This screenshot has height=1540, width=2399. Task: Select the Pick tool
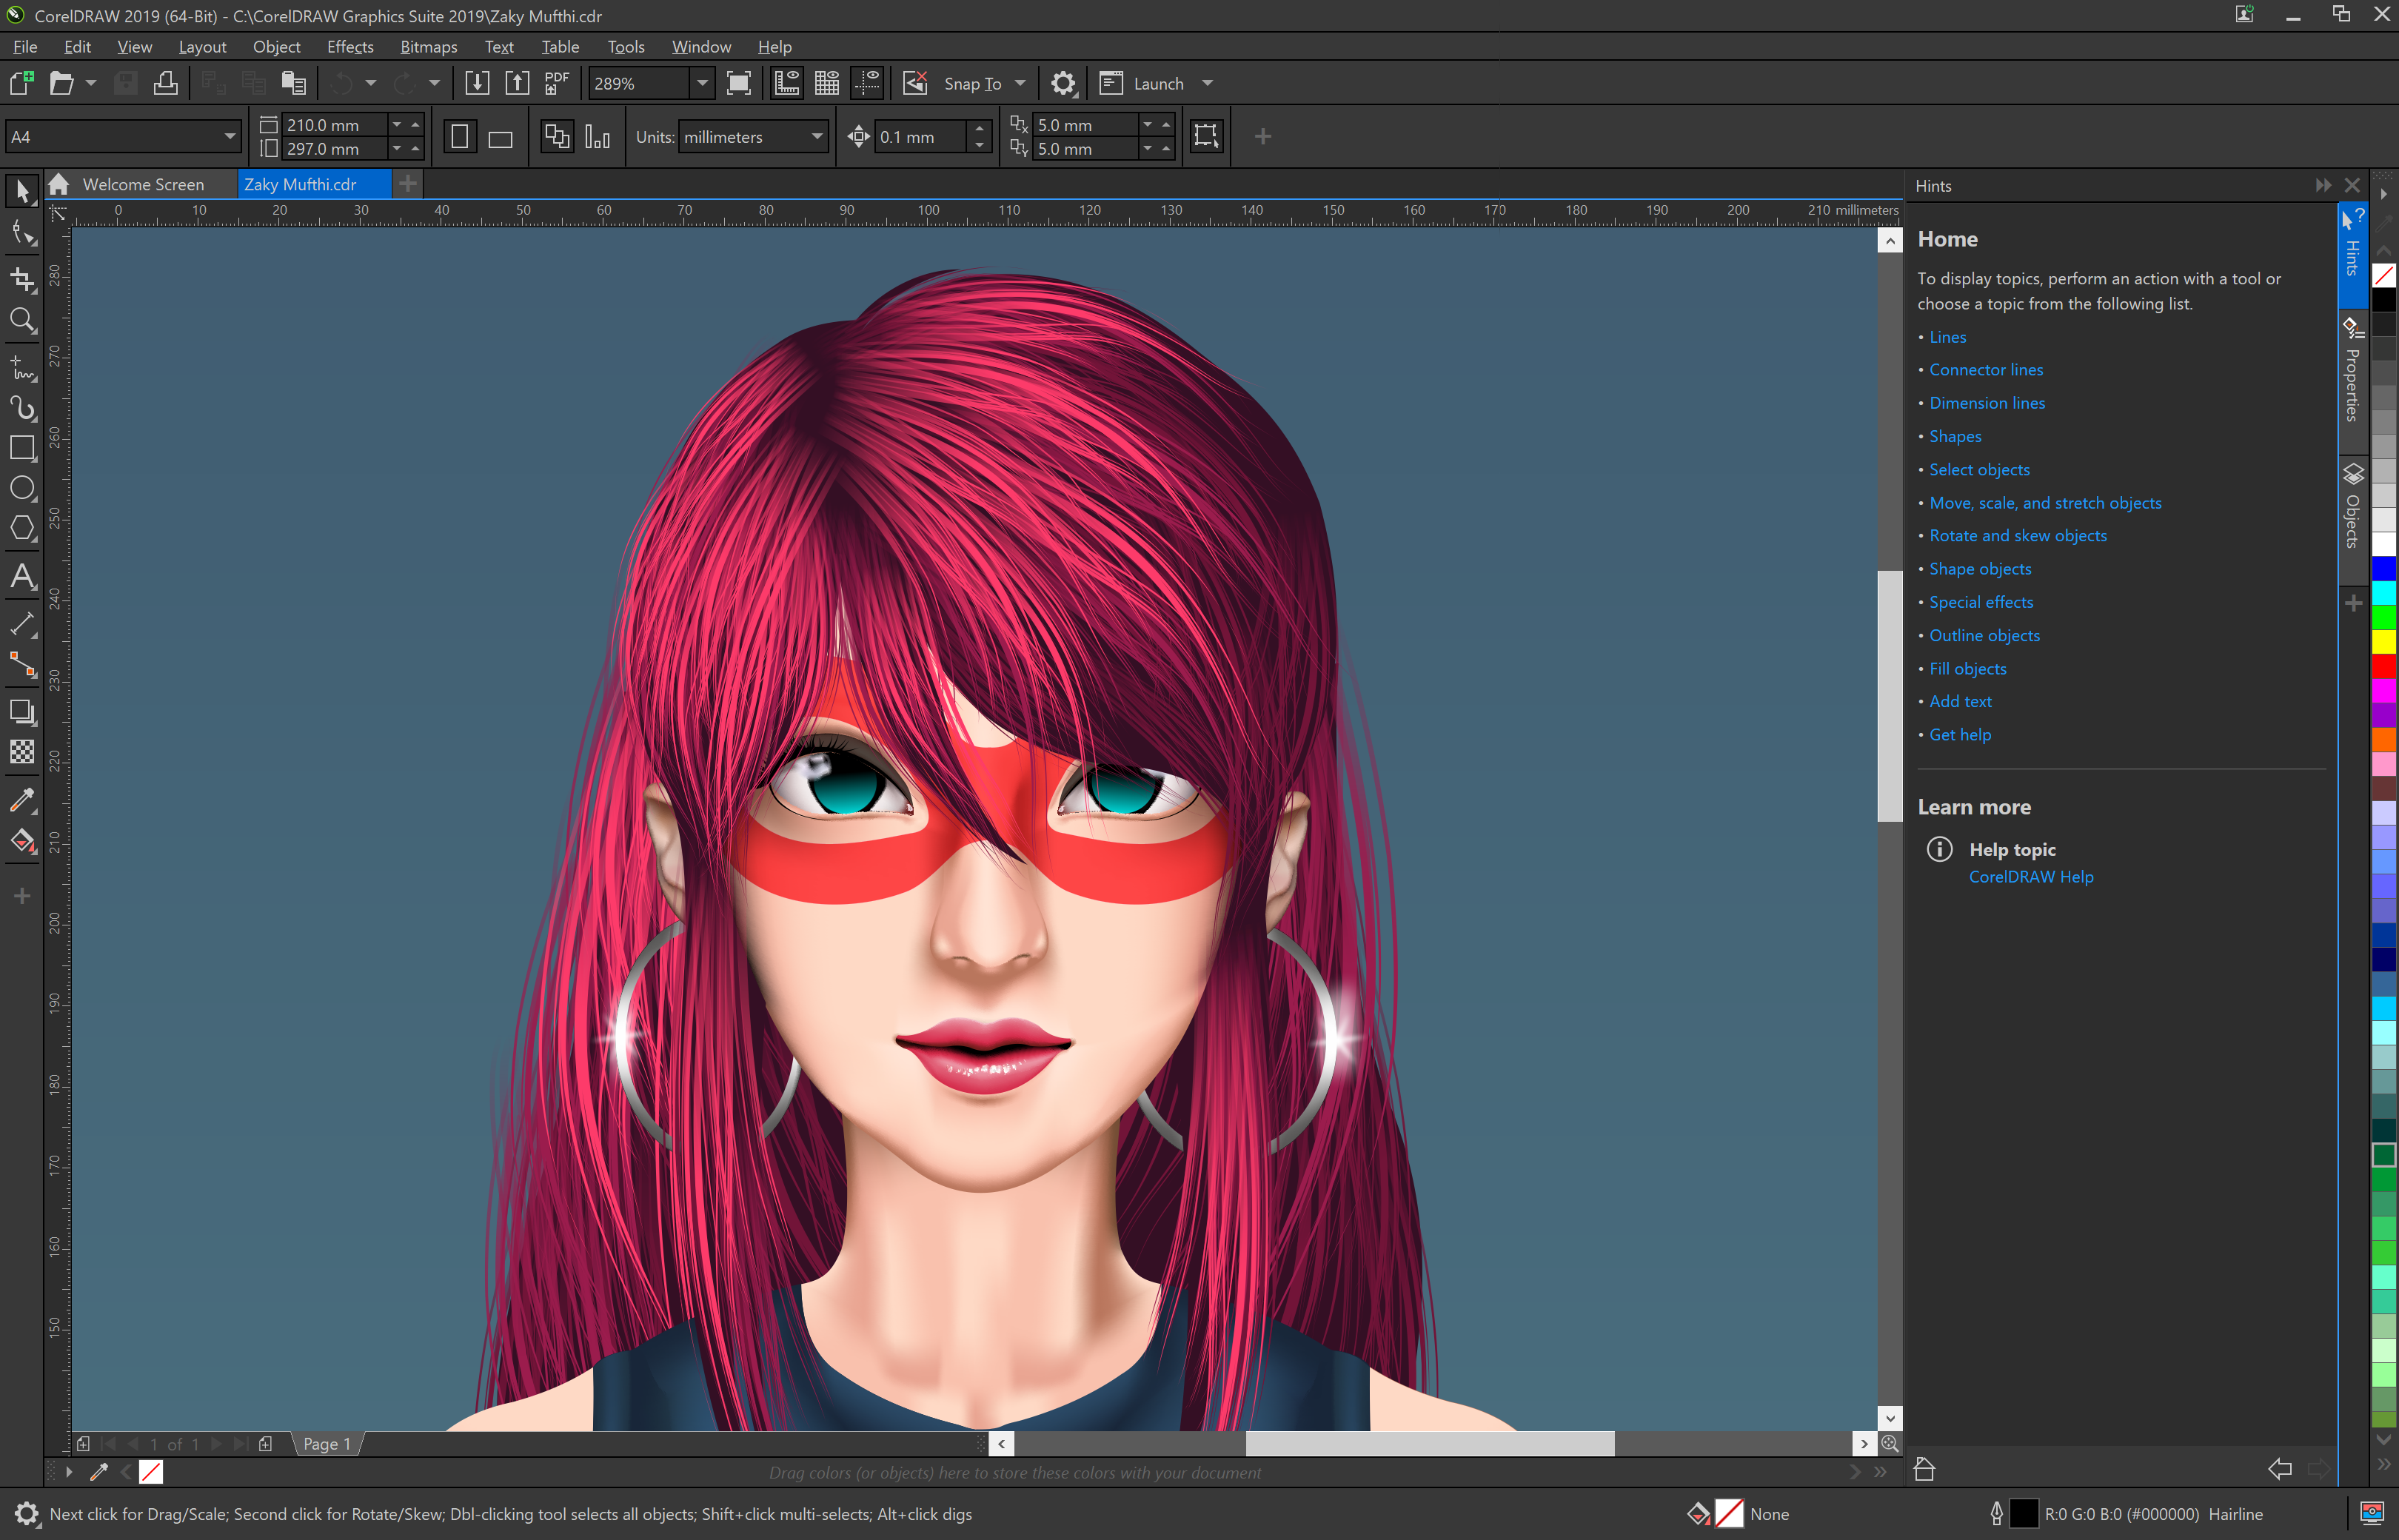pyautogui.click(x=22, y=190)
